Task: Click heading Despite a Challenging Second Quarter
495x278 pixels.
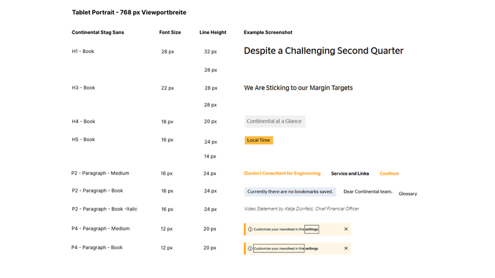Action: pos(324,51)
